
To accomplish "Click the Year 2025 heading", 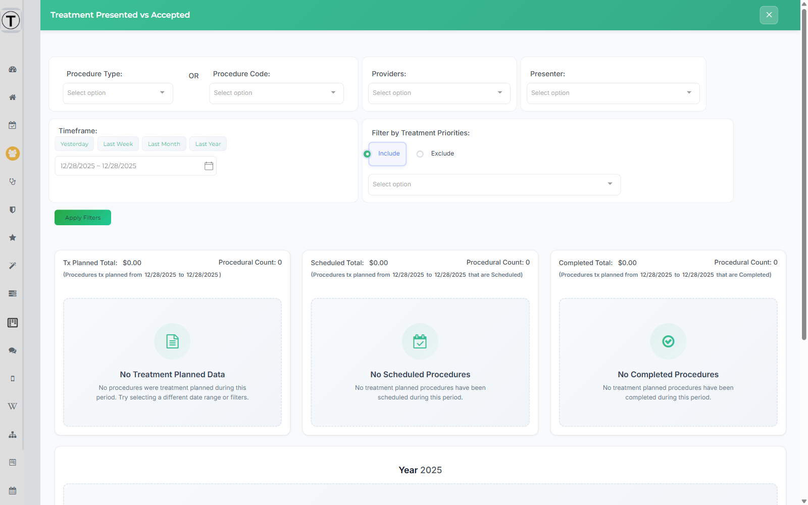I will pos(420,470).
